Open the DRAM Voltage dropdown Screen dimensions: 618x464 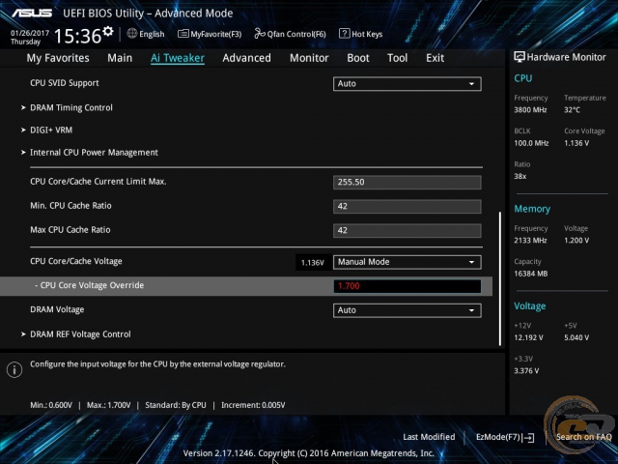407,310
